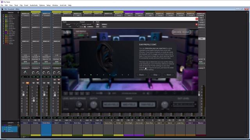Open the Window menu
This screenshot has width=250, height=140.
tap(55, 5)
